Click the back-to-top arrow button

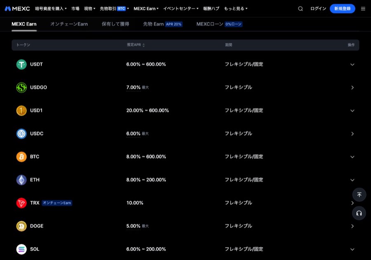359,195
